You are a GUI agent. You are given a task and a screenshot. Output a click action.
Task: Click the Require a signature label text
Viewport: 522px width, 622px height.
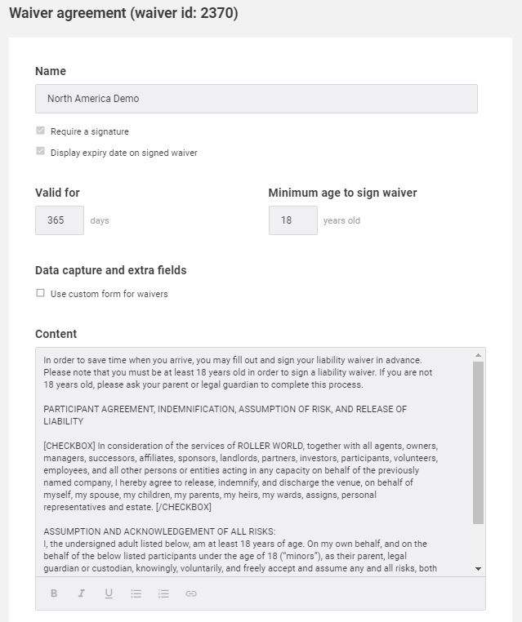click(90, 131)
